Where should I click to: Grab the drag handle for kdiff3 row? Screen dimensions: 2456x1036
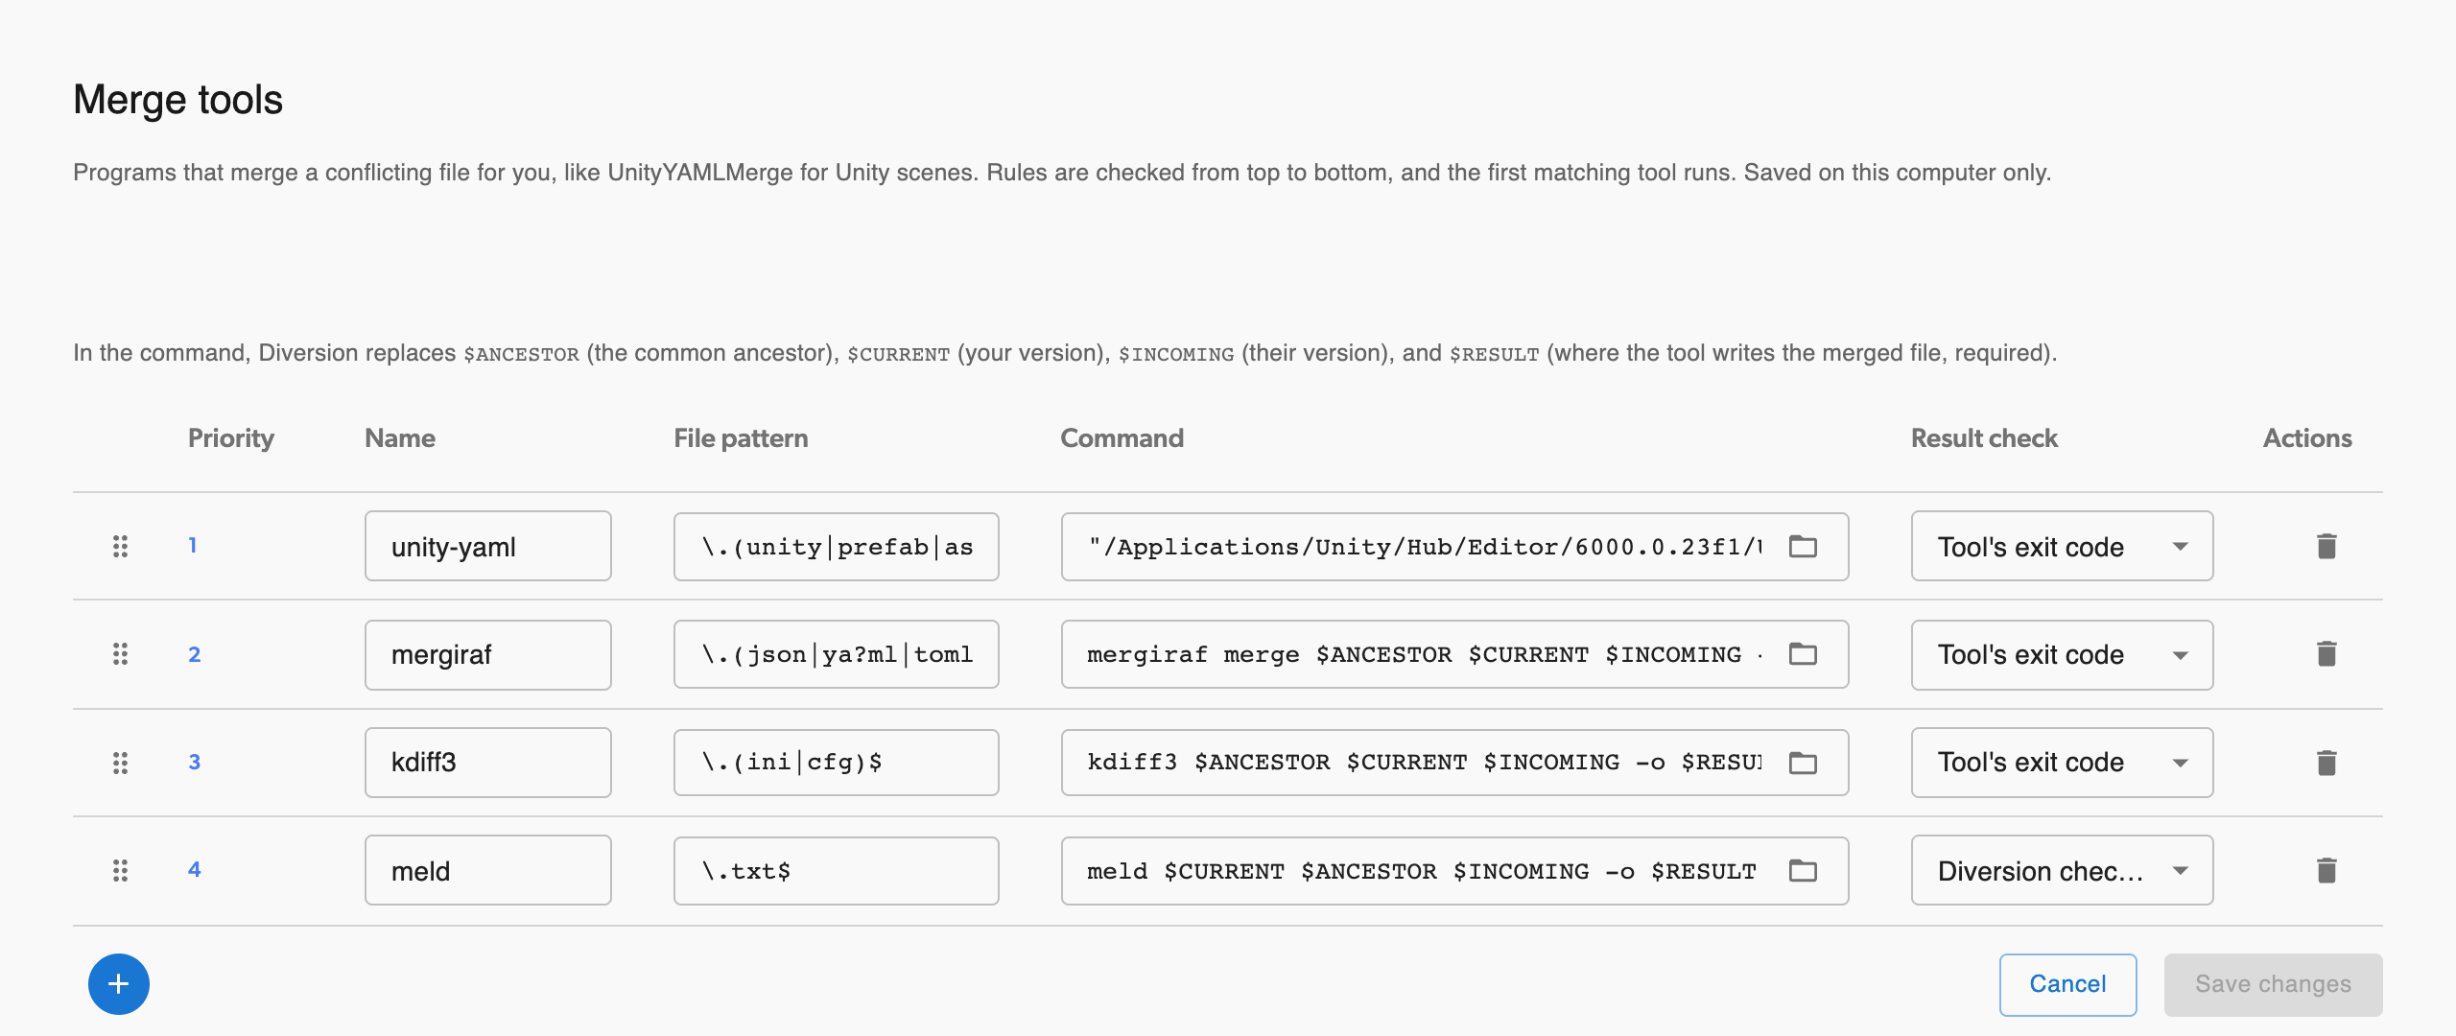coord(120,763)
